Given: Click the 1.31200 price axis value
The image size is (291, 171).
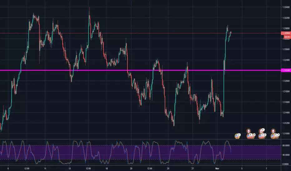Looking at the screenshot, I should pyautogui.click(x=286, y=123).
